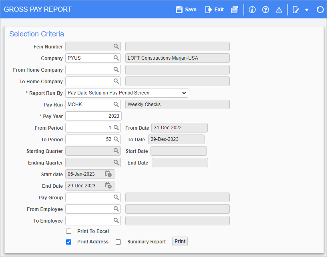Open the Pay Run lookup magnifier

click(x=116, y=104)
